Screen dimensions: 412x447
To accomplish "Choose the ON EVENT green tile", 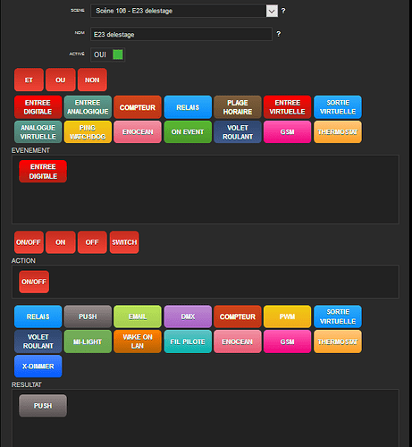I will [x=188, y=132].
